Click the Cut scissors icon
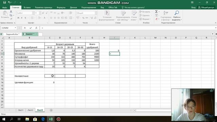Viewport: 217px width, 122px height. [x=11, y=12]
